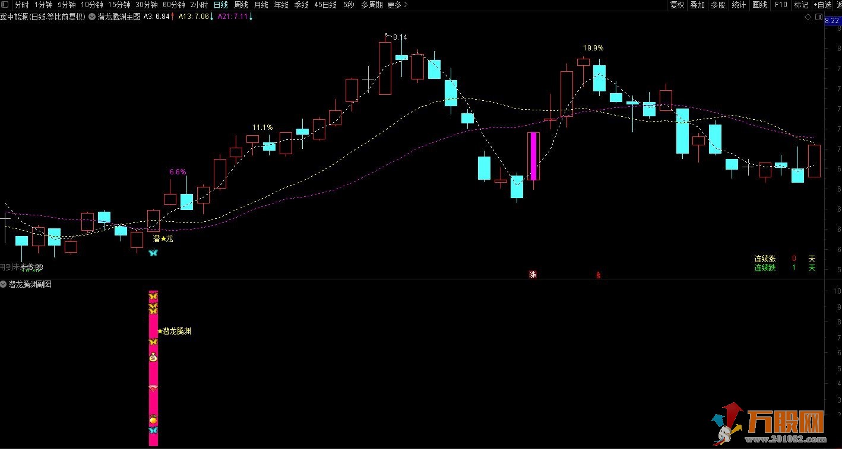Image resolution: width=842 pixels, height=449 pixels.
Task: Open the F10 company info
Action: coord(781,5)
